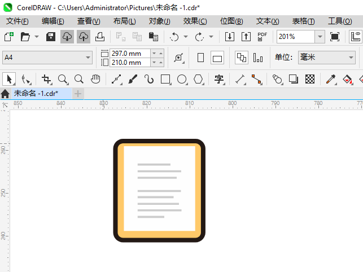The height and width of the screenshot is (272, 363).
Task: Open the 对象(J) menu
Action: pyautogui.click(x=160, y=21)
